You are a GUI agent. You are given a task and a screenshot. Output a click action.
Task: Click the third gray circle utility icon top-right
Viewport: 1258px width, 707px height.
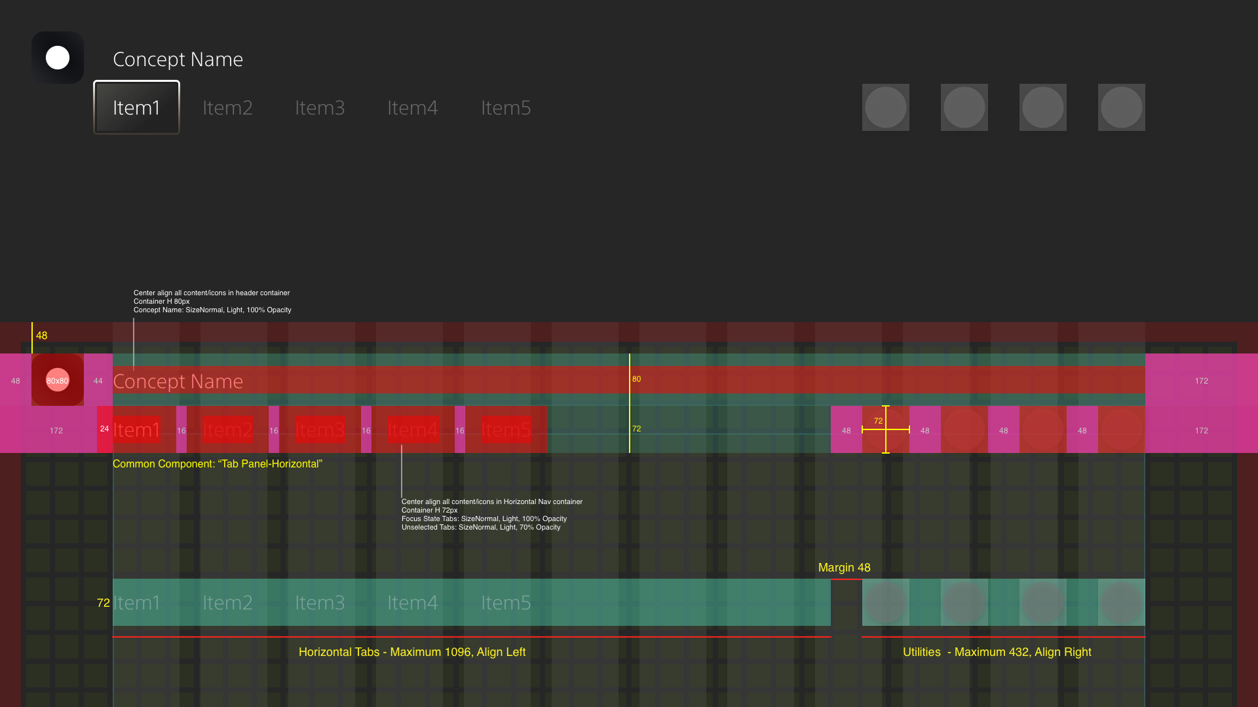tap(1043, 107)
